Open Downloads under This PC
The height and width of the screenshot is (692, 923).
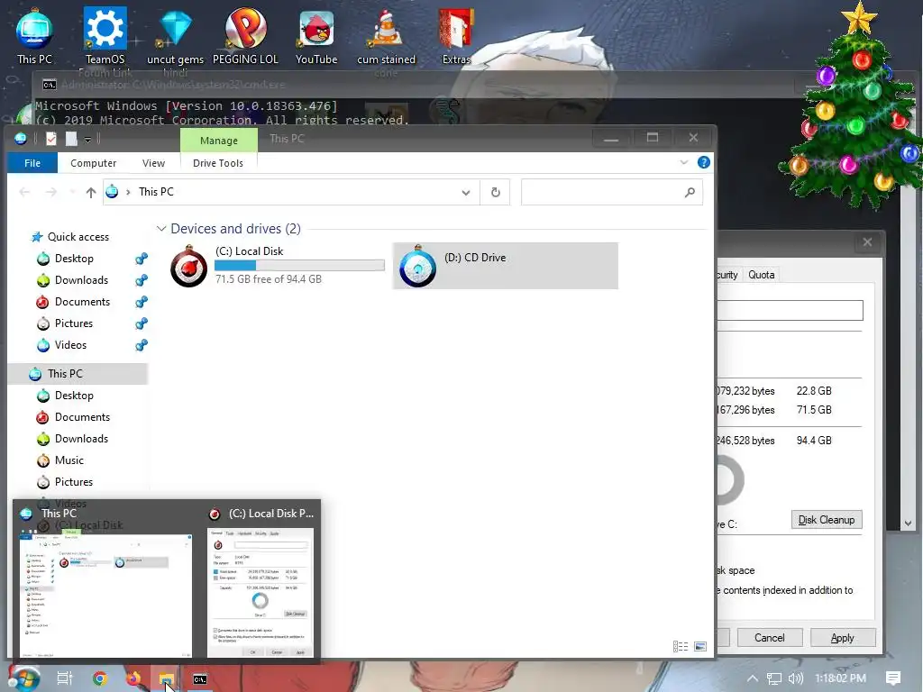81,439
